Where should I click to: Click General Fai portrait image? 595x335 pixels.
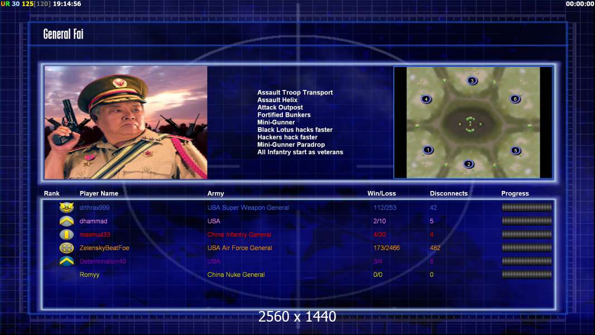click(x=126, y=122)
